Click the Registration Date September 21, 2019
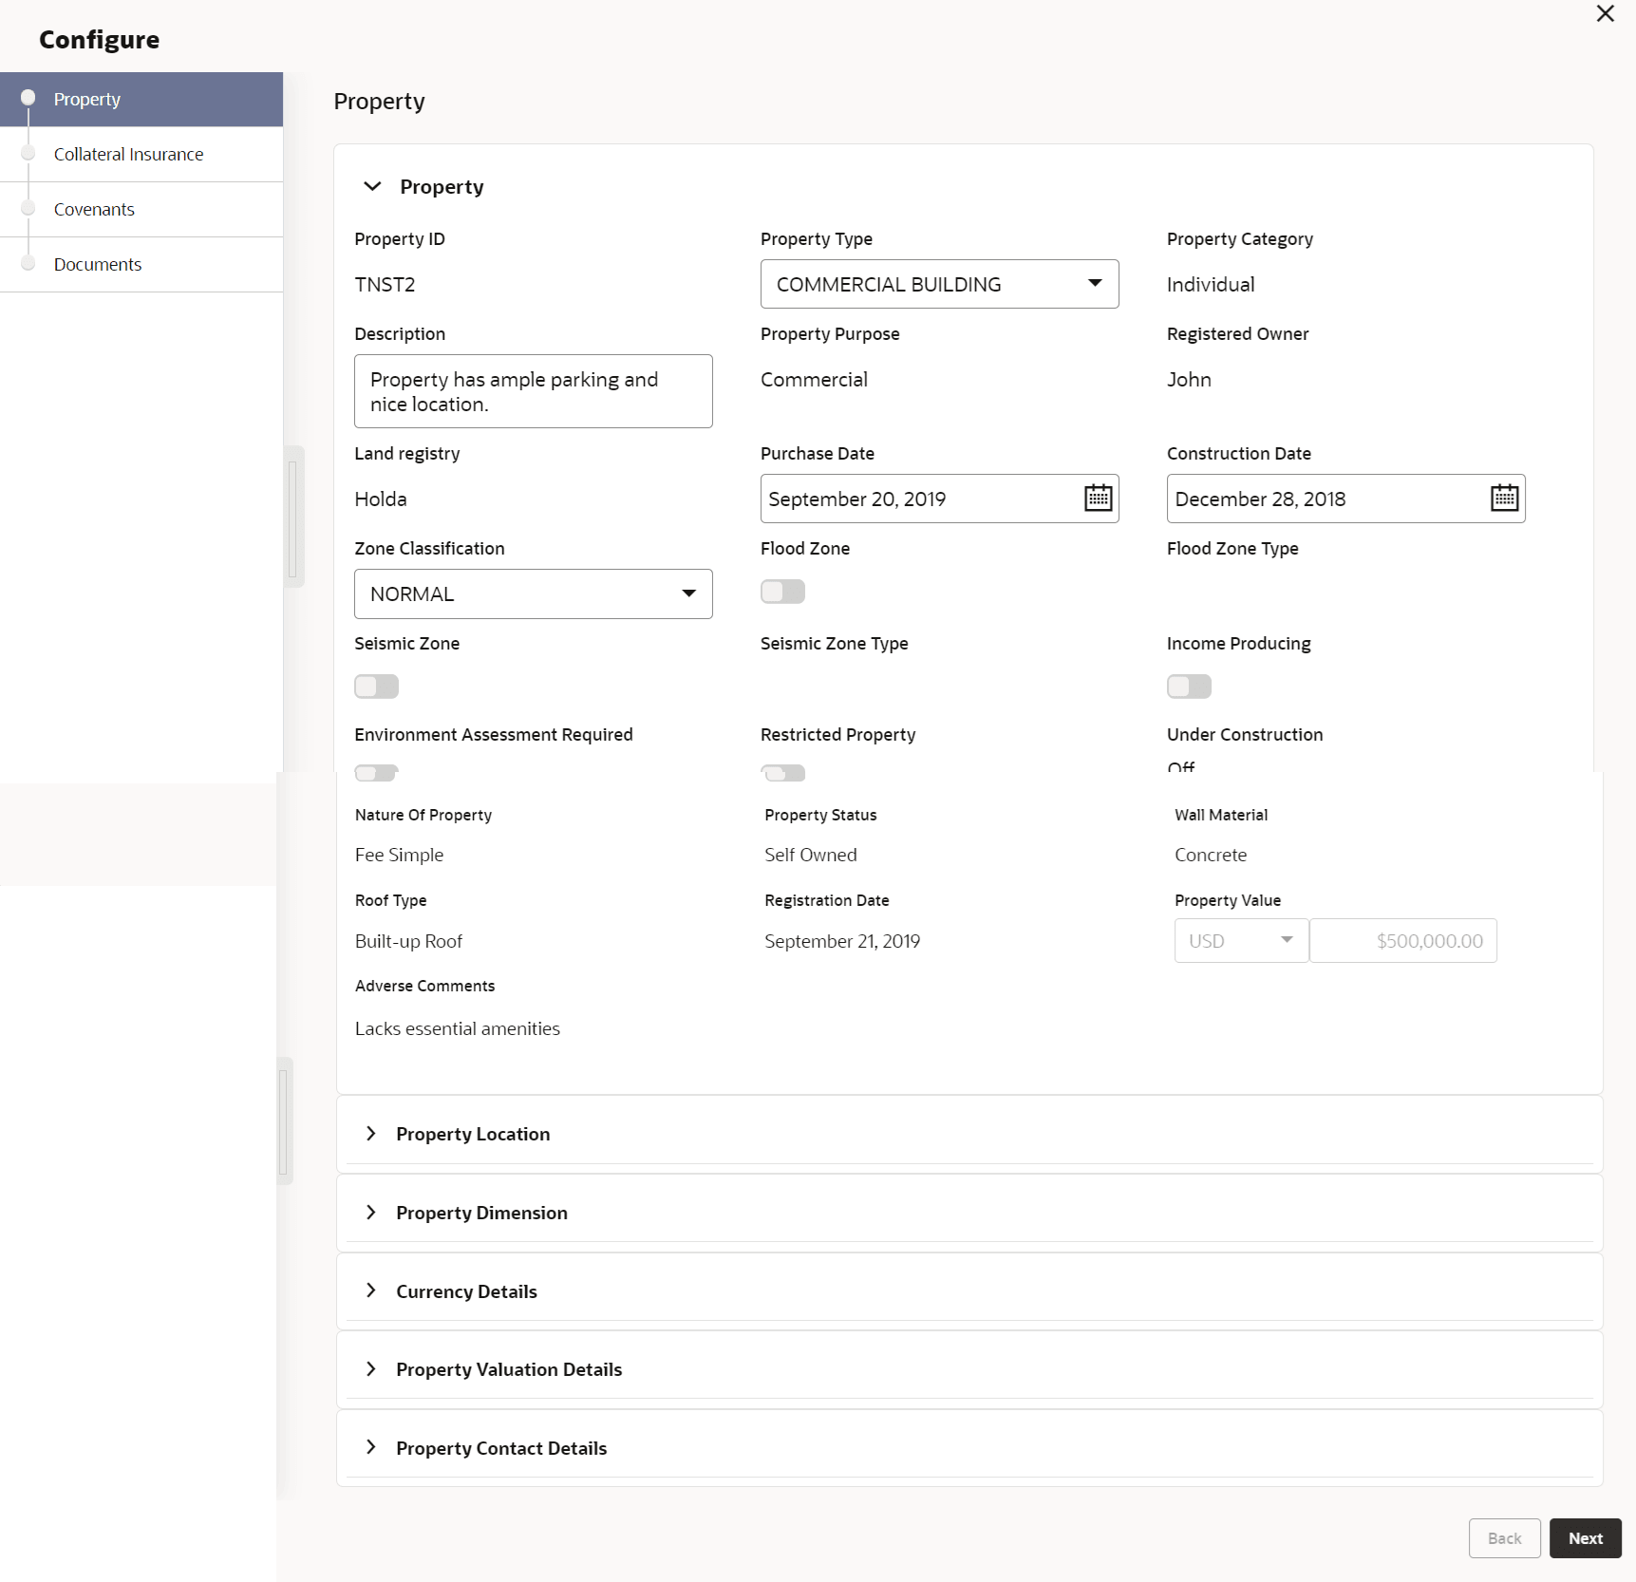 pyautogui.click(x=842, y=941)
